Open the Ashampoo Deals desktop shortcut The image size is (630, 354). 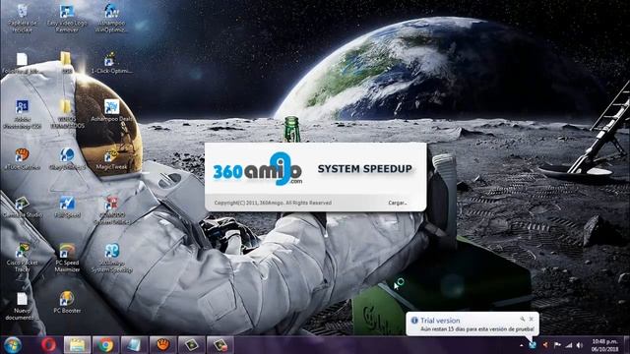(111, 111)
